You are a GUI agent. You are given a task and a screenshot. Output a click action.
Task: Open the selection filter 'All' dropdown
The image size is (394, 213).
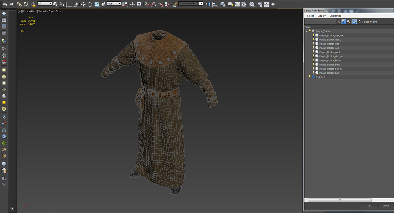tap(45, 3)
